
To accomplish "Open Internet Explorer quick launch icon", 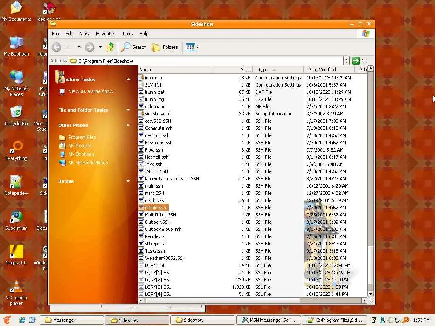I will [22, 320].
